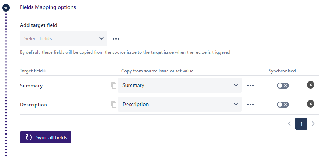Image resolution: width=326 pixels, height=161 pixels.
Task: Click the Description target field label
Action: (x=33, y=105)
